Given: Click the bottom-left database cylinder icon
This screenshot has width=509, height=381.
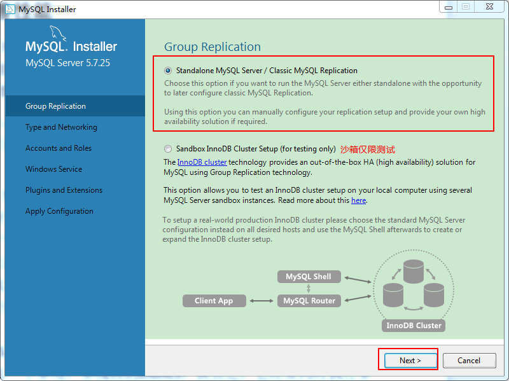Looking at the screenshot, I should [x=393, y=295].
